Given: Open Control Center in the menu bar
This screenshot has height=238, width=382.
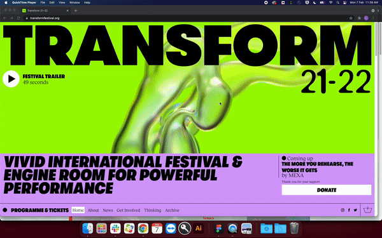Looking at the screenshot, I should 344,3.
